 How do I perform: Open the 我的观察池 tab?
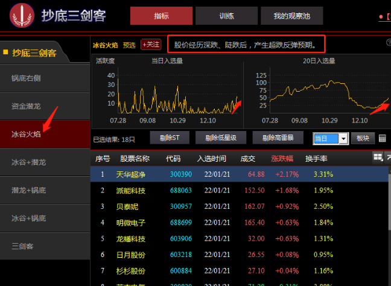click(292, 16)
